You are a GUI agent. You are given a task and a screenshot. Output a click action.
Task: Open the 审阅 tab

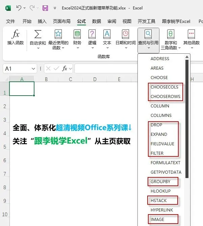pos(112,21)
